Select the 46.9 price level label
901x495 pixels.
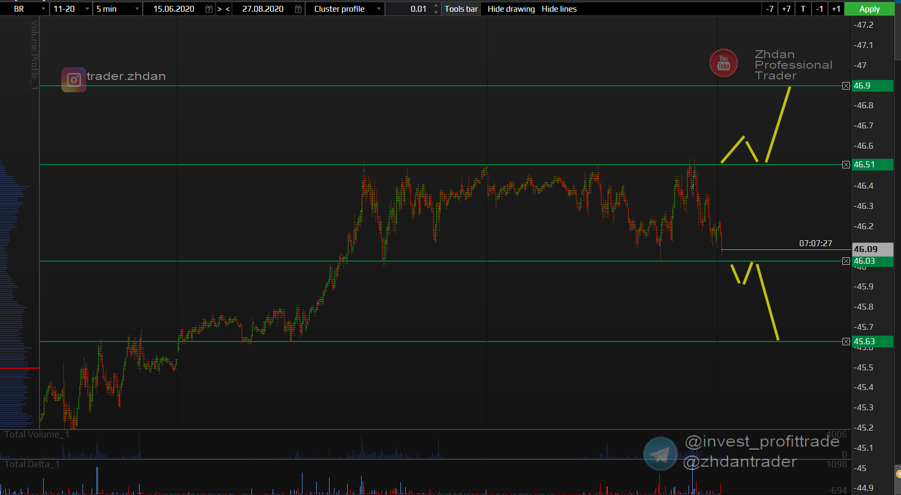pyautogui.click(x=872, y=86)
